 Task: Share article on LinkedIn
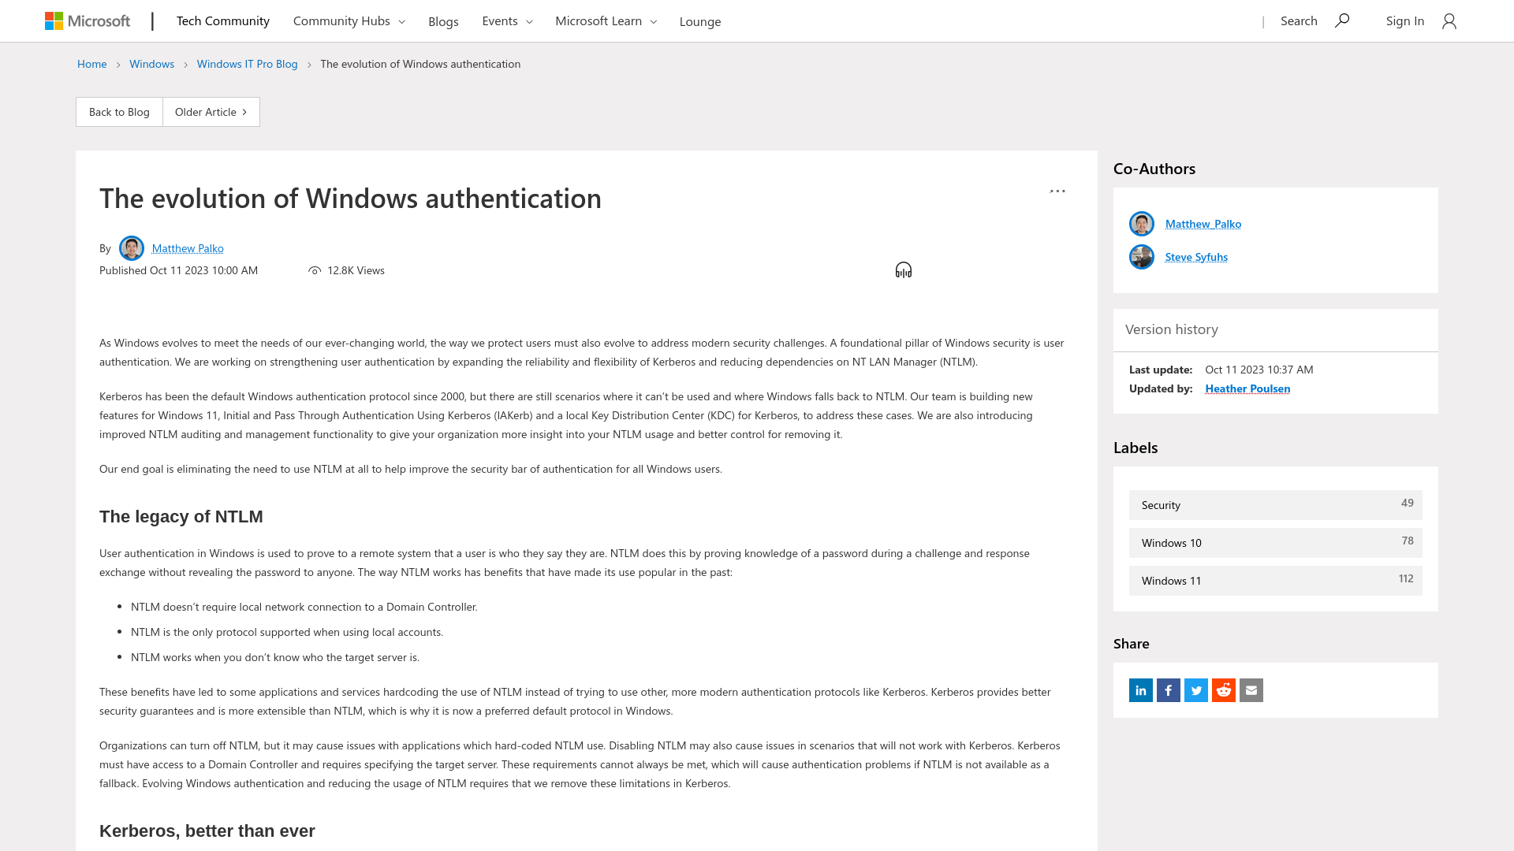(1141, 690)
